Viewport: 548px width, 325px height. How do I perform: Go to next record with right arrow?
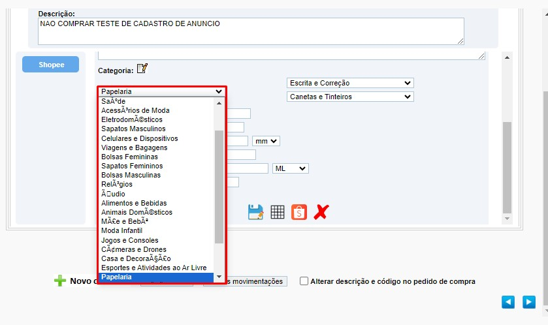click(x=529, y=302)
